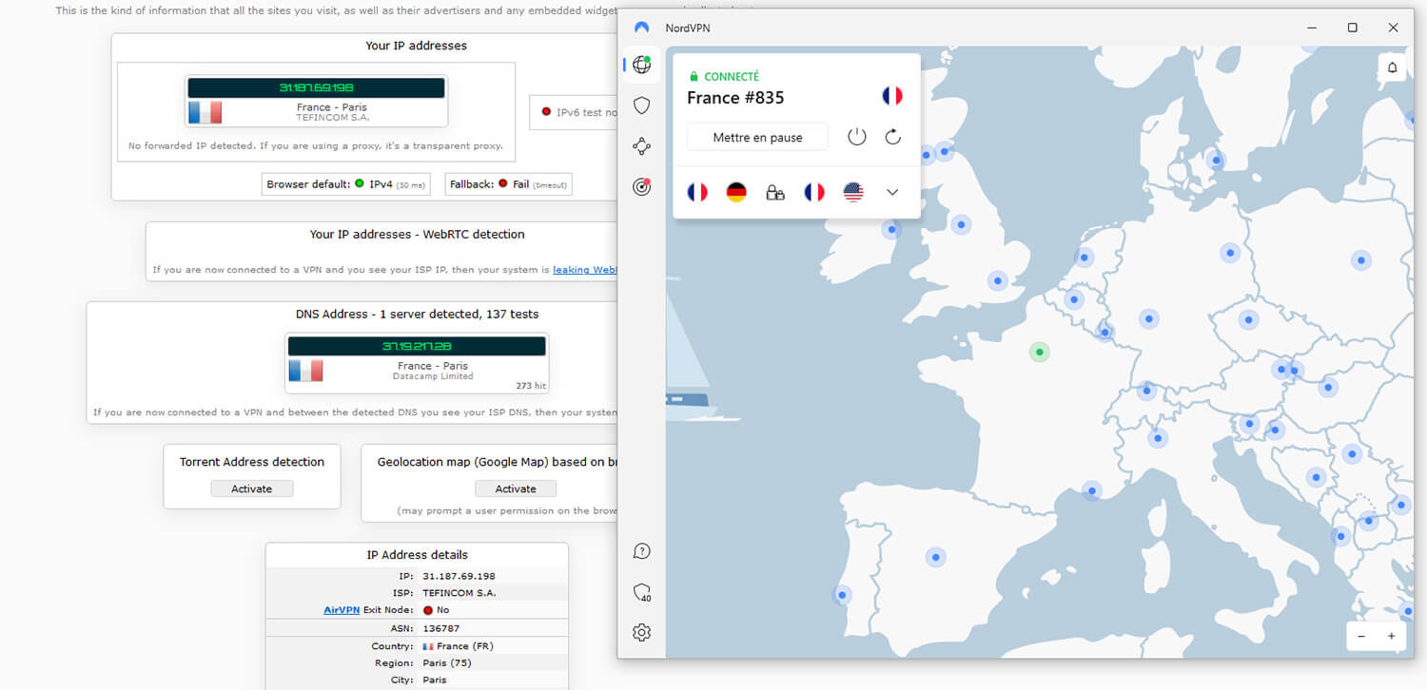The image size is (1427, 690).
Task: Select the German flag quick connect
Action: click(x=736, y=192)
